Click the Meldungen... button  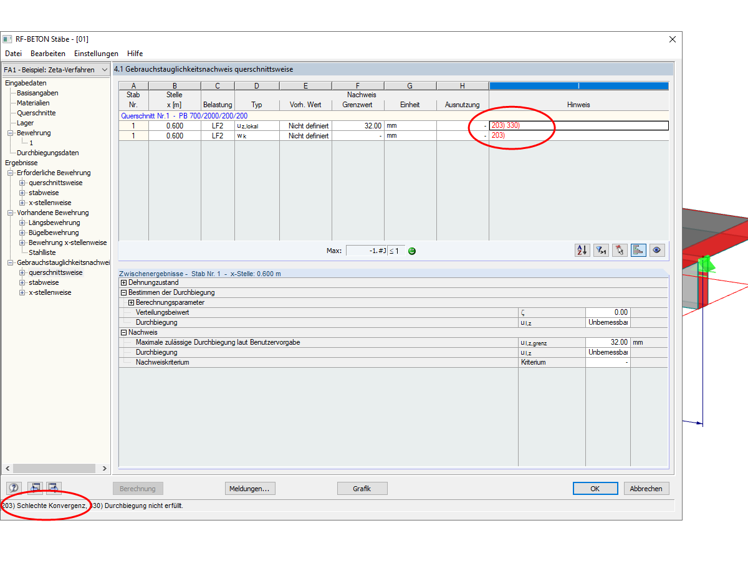[250, 489]
